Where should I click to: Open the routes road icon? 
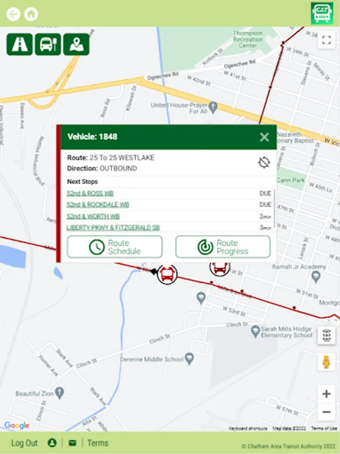[x=20, y=44]
